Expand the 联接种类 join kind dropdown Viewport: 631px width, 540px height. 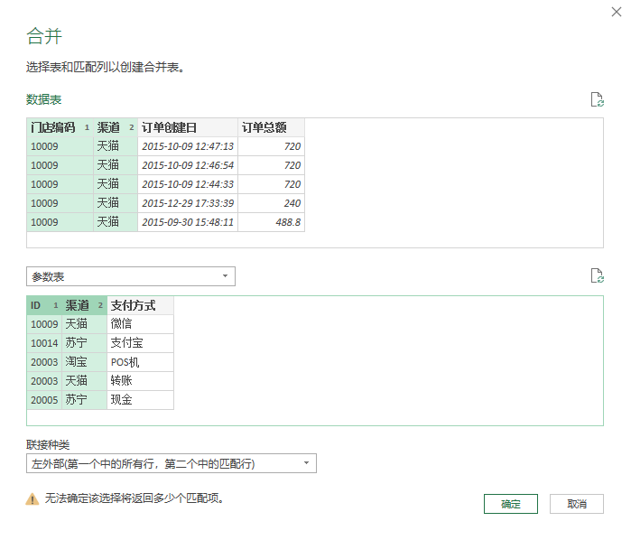(172, 464)
